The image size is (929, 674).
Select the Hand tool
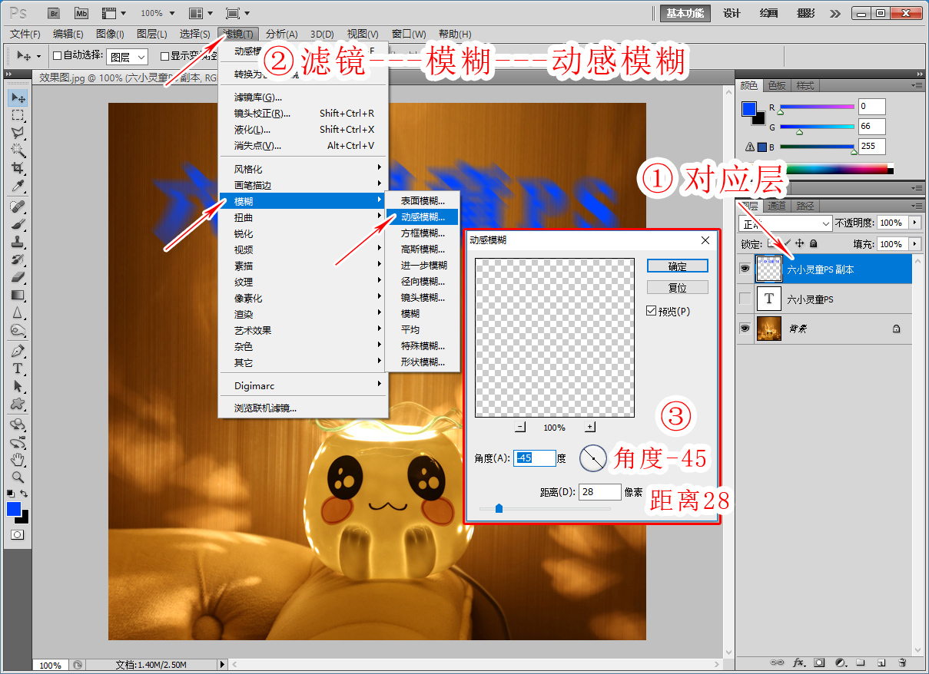[x=18, y=460]
